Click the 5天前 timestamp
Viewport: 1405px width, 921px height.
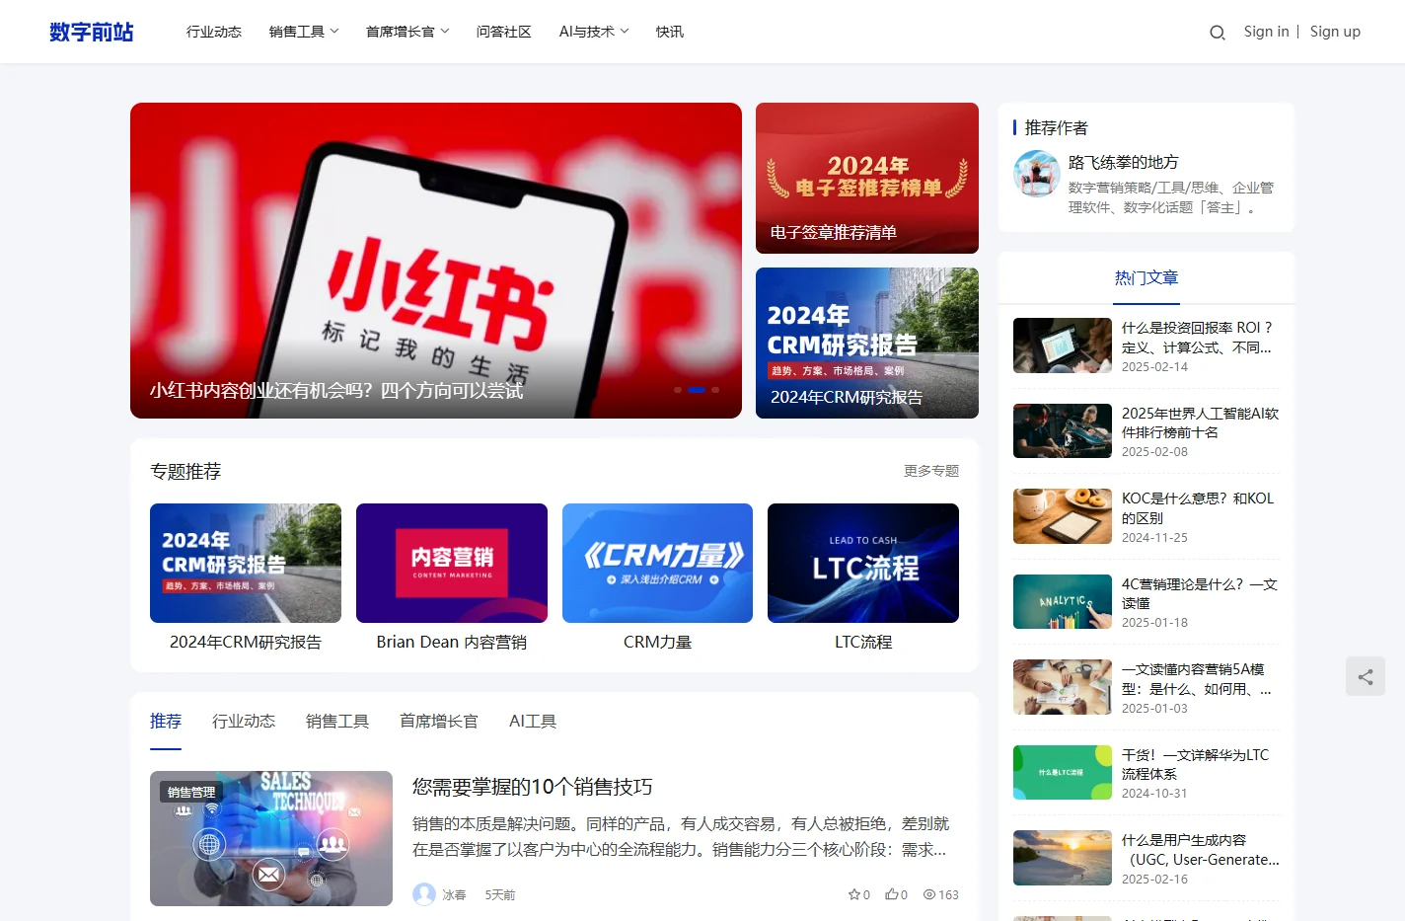[x=500, y=895]
